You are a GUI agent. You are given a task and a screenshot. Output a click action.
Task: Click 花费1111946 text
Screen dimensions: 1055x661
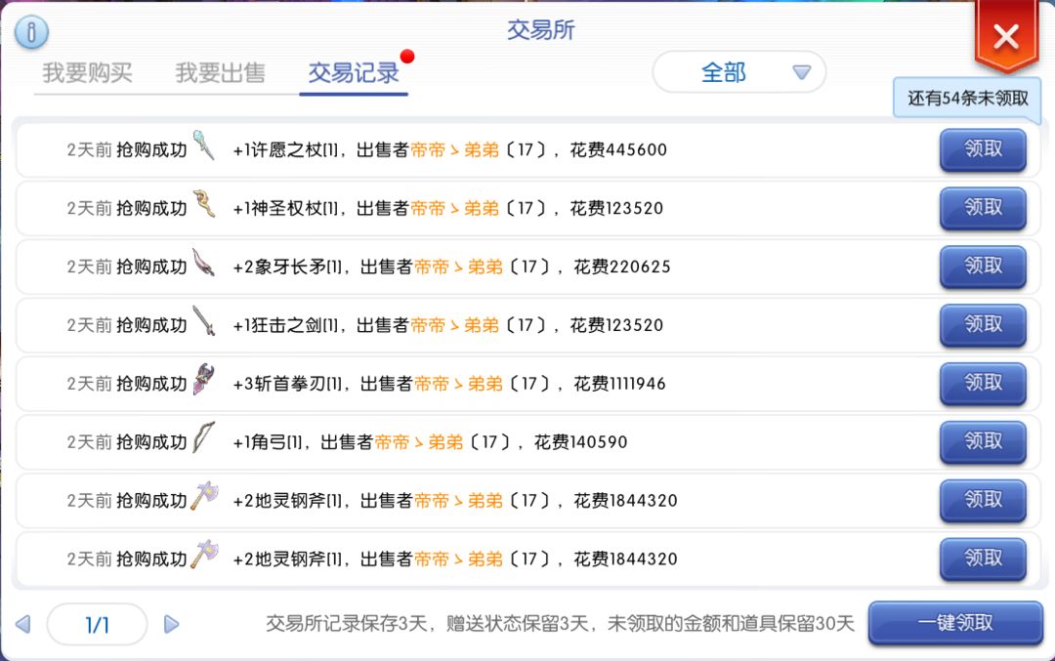pos(619,384)
